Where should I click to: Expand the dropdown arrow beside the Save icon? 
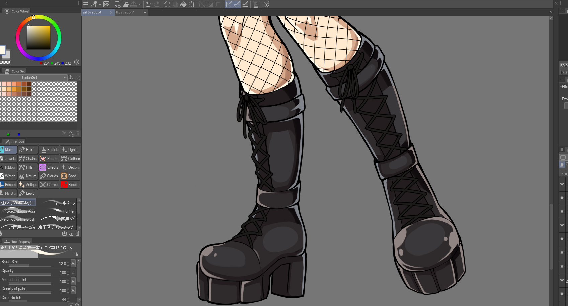pyautogui.click(x=140, y=4)
